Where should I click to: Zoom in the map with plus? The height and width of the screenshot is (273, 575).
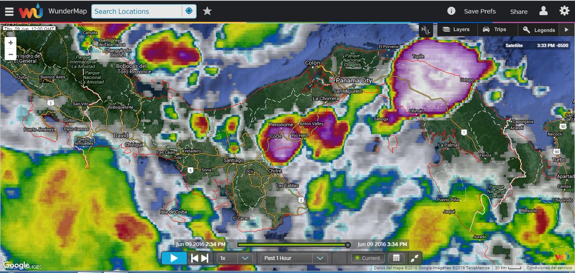pos(11,42)
